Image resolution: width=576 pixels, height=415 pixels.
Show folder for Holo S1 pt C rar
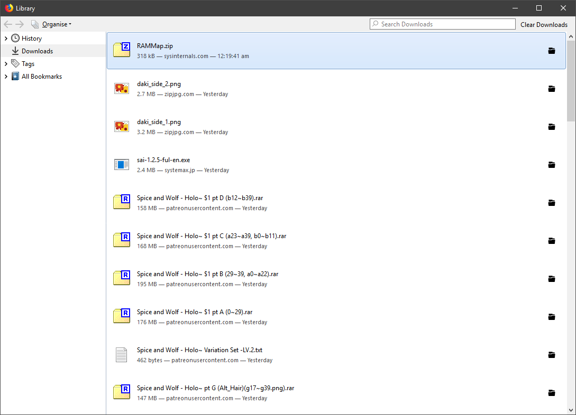[x=551, y=241]
